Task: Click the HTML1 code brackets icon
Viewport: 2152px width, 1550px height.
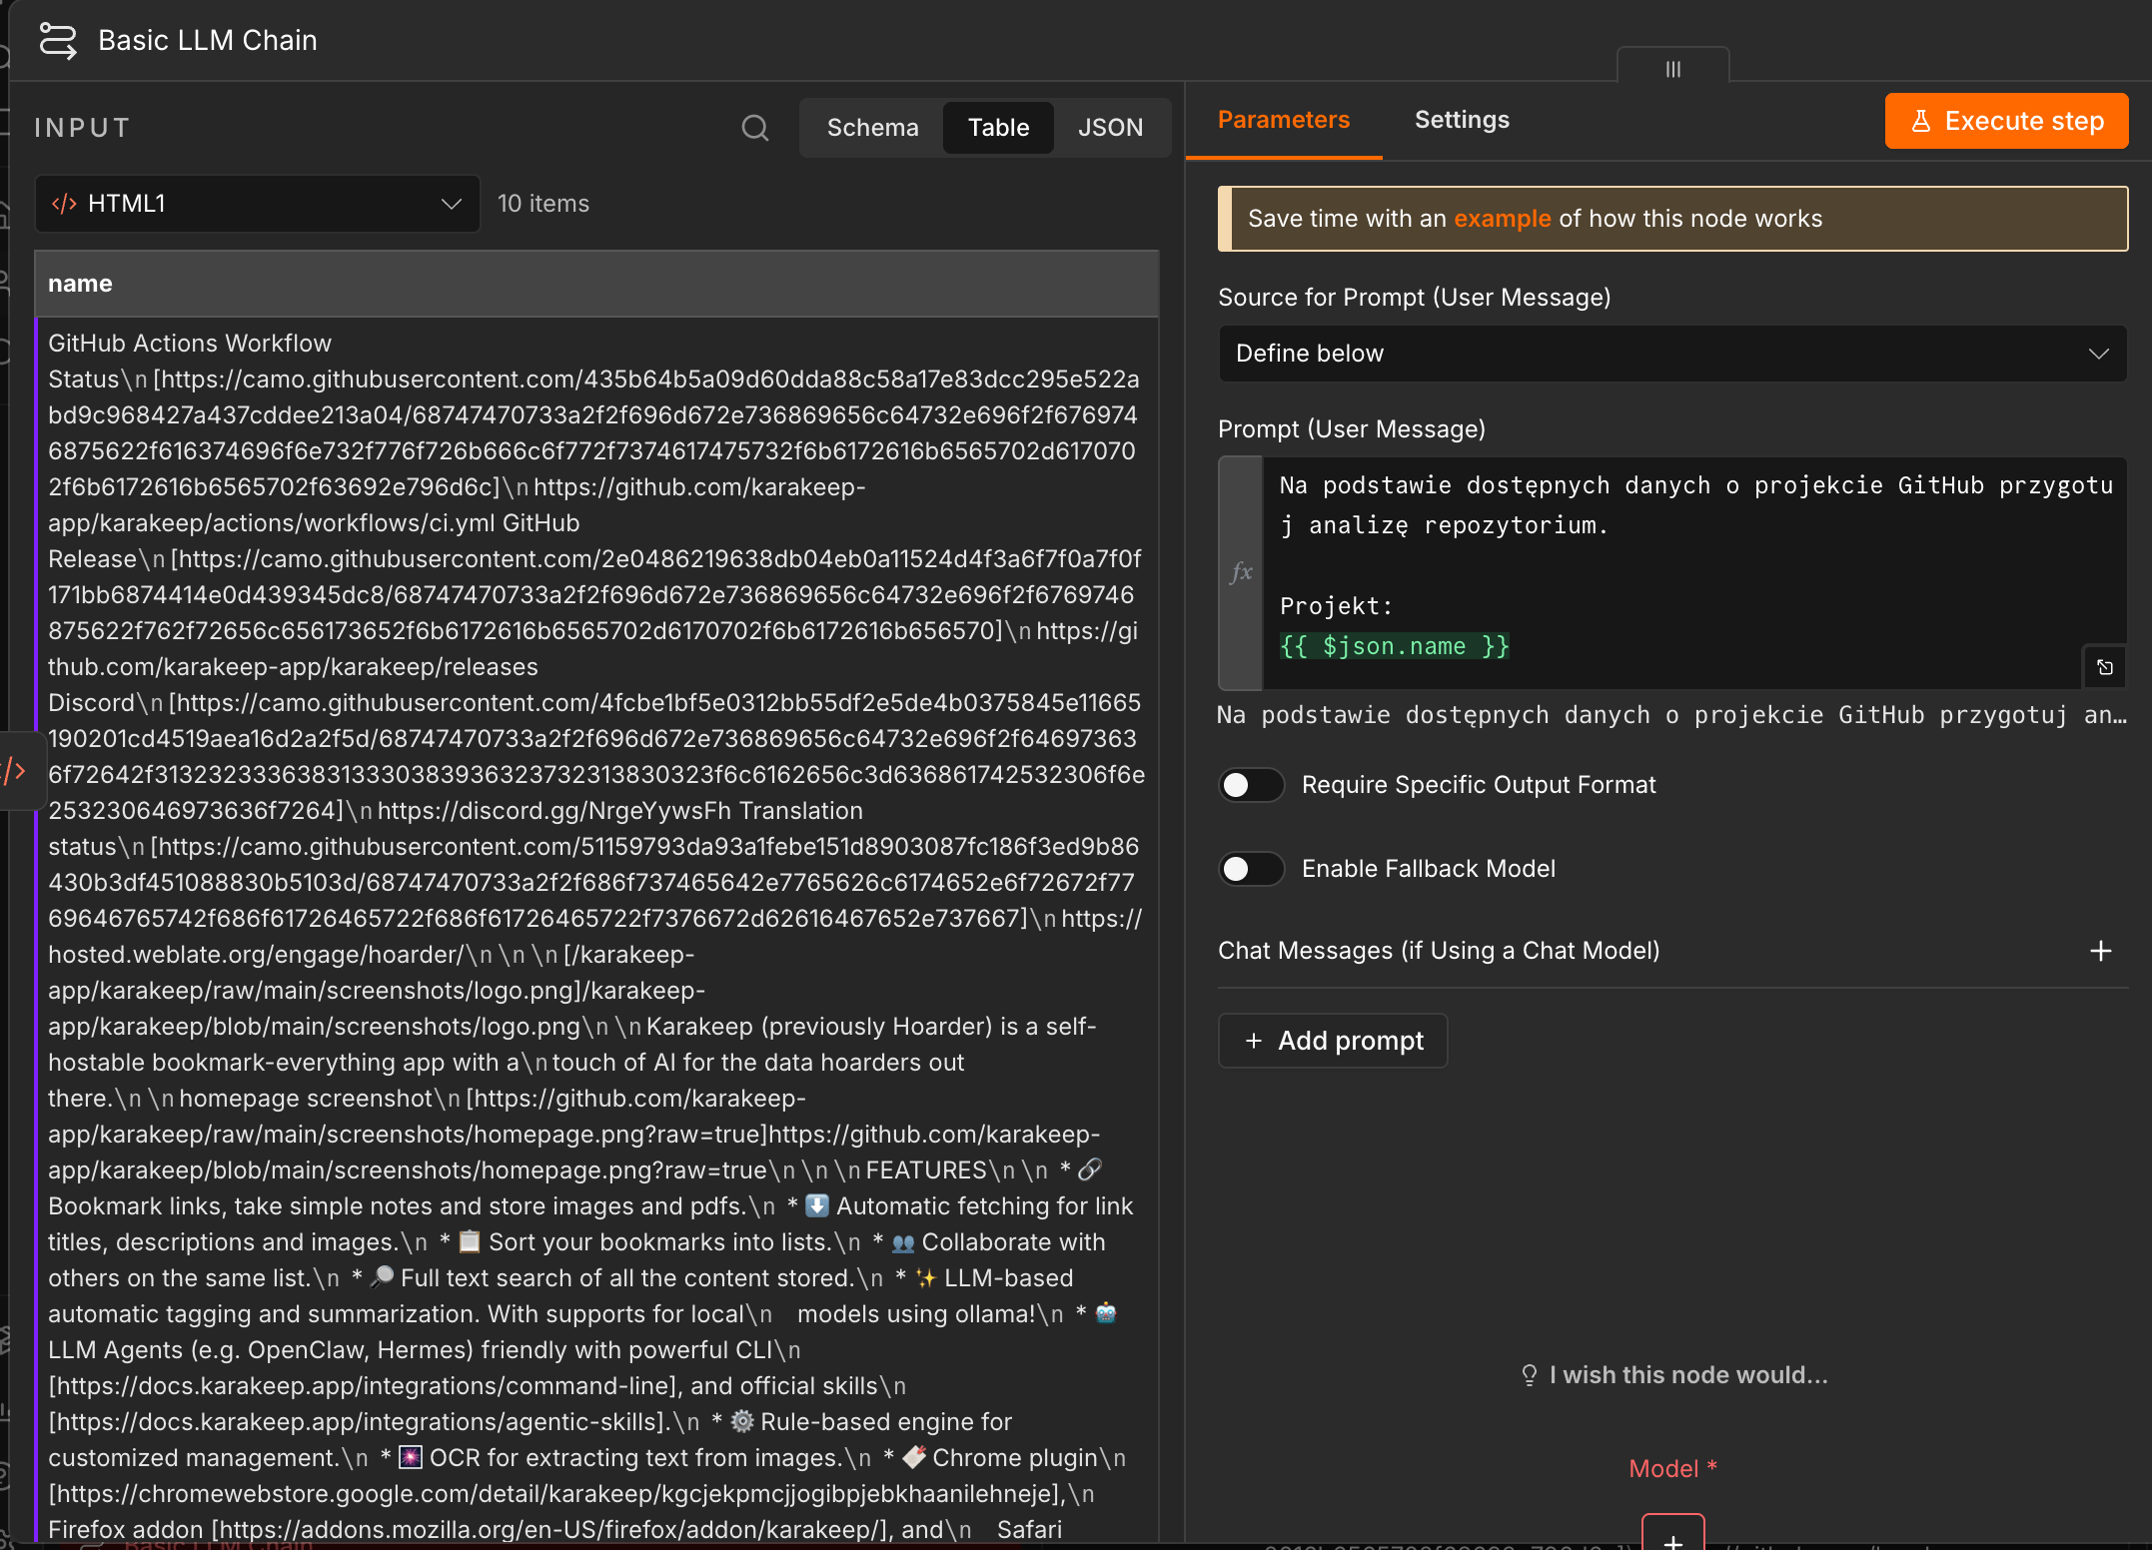Action: tap(64, 204)
